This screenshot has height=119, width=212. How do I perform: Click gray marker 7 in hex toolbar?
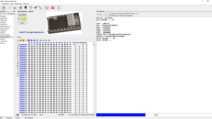click(37, 40)
